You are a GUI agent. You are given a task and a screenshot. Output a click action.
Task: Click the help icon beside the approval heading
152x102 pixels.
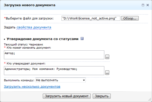[82, 39]
